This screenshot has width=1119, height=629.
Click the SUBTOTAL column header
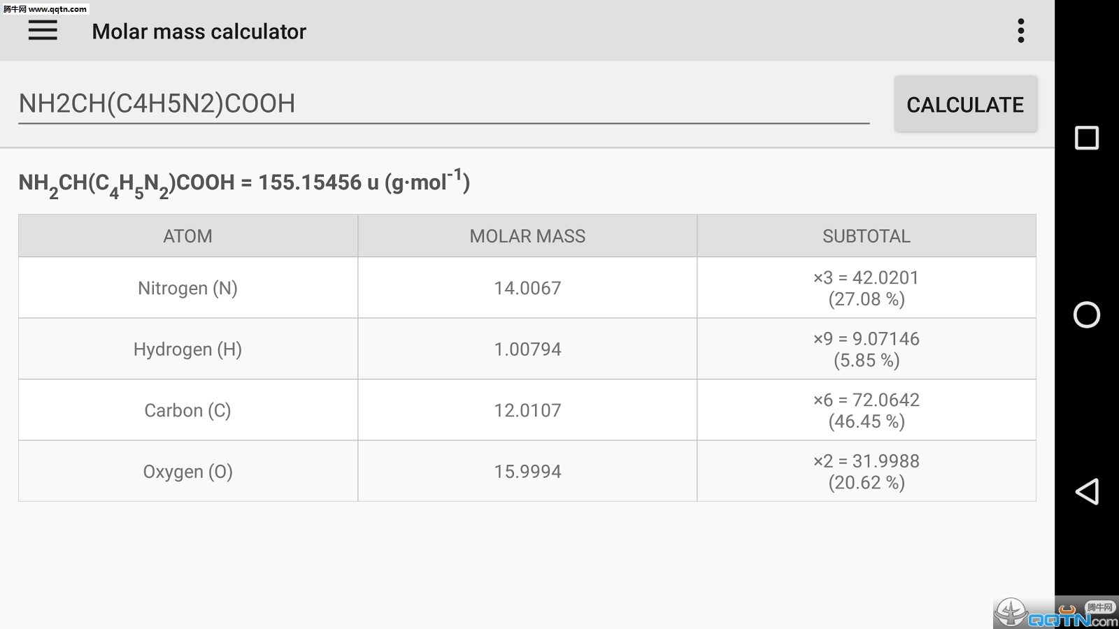pyautogui.click(x=866, y=236)
